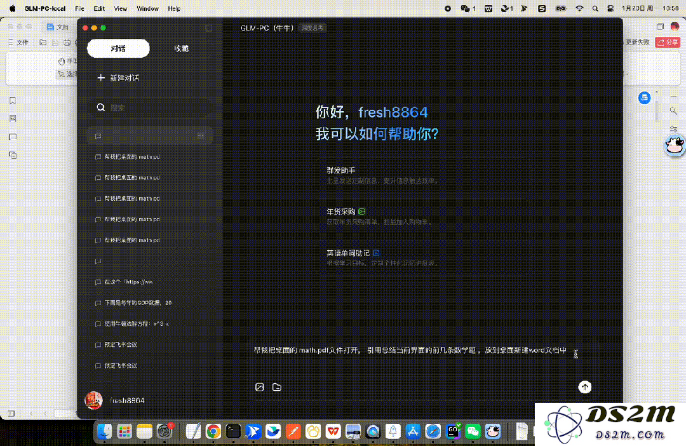Screen dimensions: 686x446
Task: Open Control Center in menu bar
Action: click(610, 8)
